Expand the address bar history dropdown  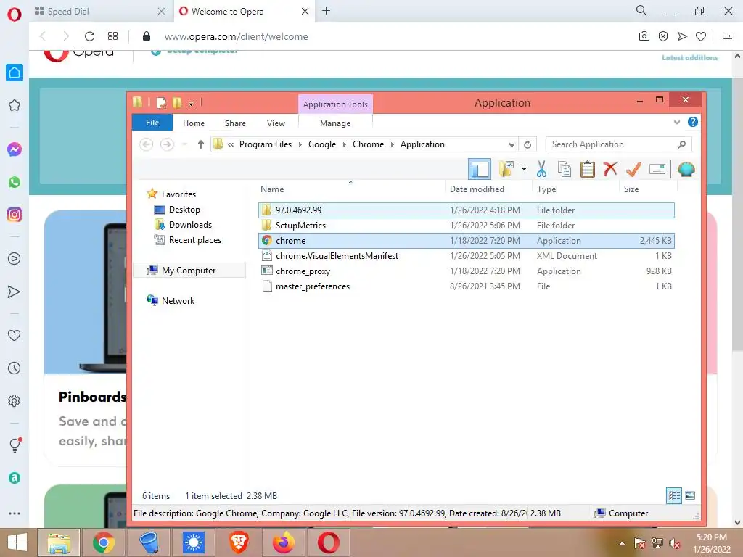512,144
